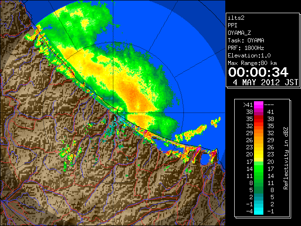Click the --- legend upper bound label
This screenshot has width=301, height=226.
coord(269,105)
